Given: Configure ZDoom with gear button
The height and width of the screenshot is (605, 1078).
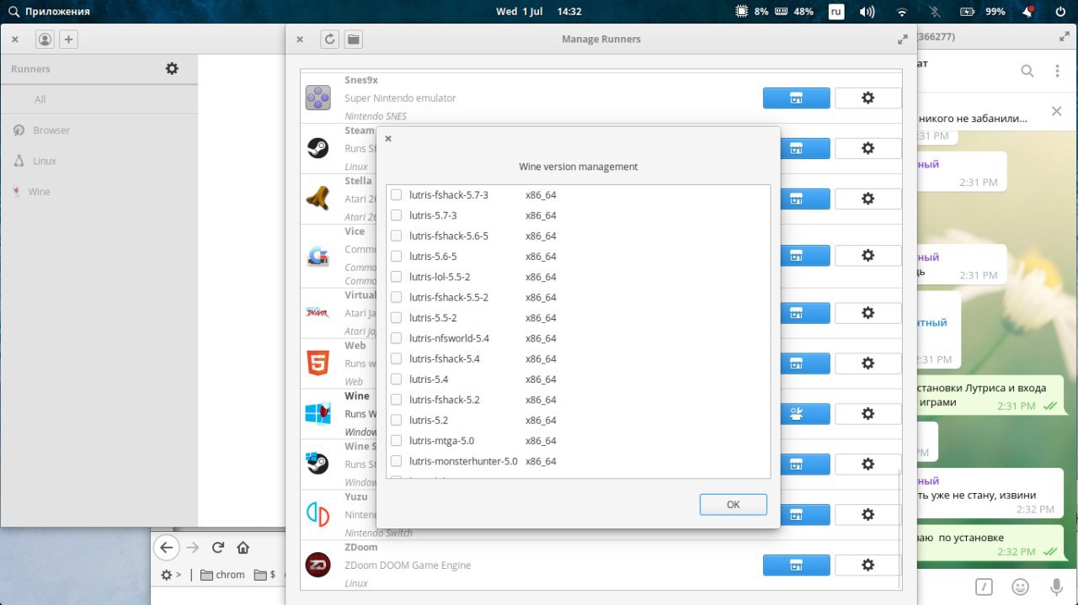Looking at the screenshot, I should [867, 565].
